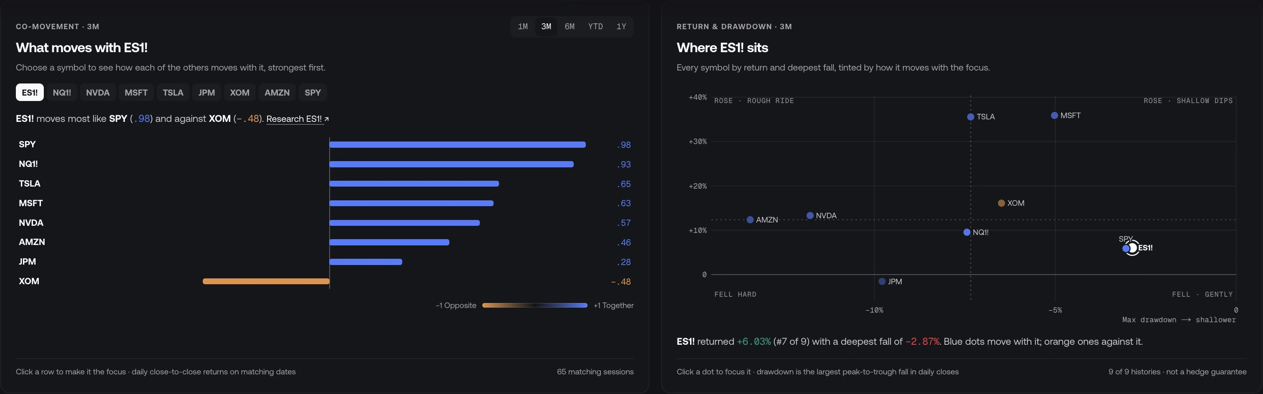Select the ES1! symbol chip

click(30, 92)
